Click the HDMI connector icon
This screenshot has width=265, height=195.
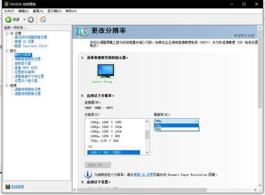point(88,108)
